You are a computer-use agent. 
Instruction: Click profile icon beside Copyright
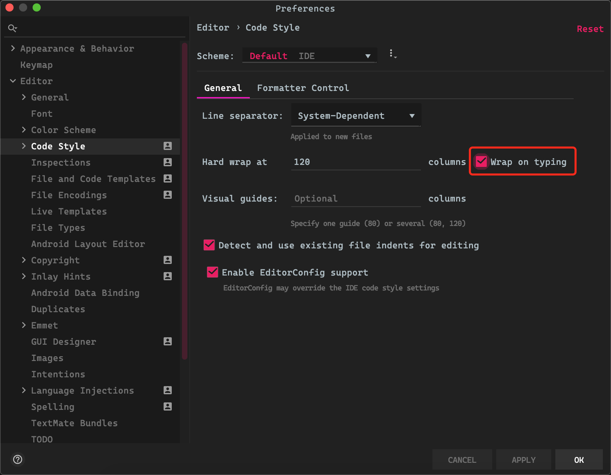tap(168, 260)
